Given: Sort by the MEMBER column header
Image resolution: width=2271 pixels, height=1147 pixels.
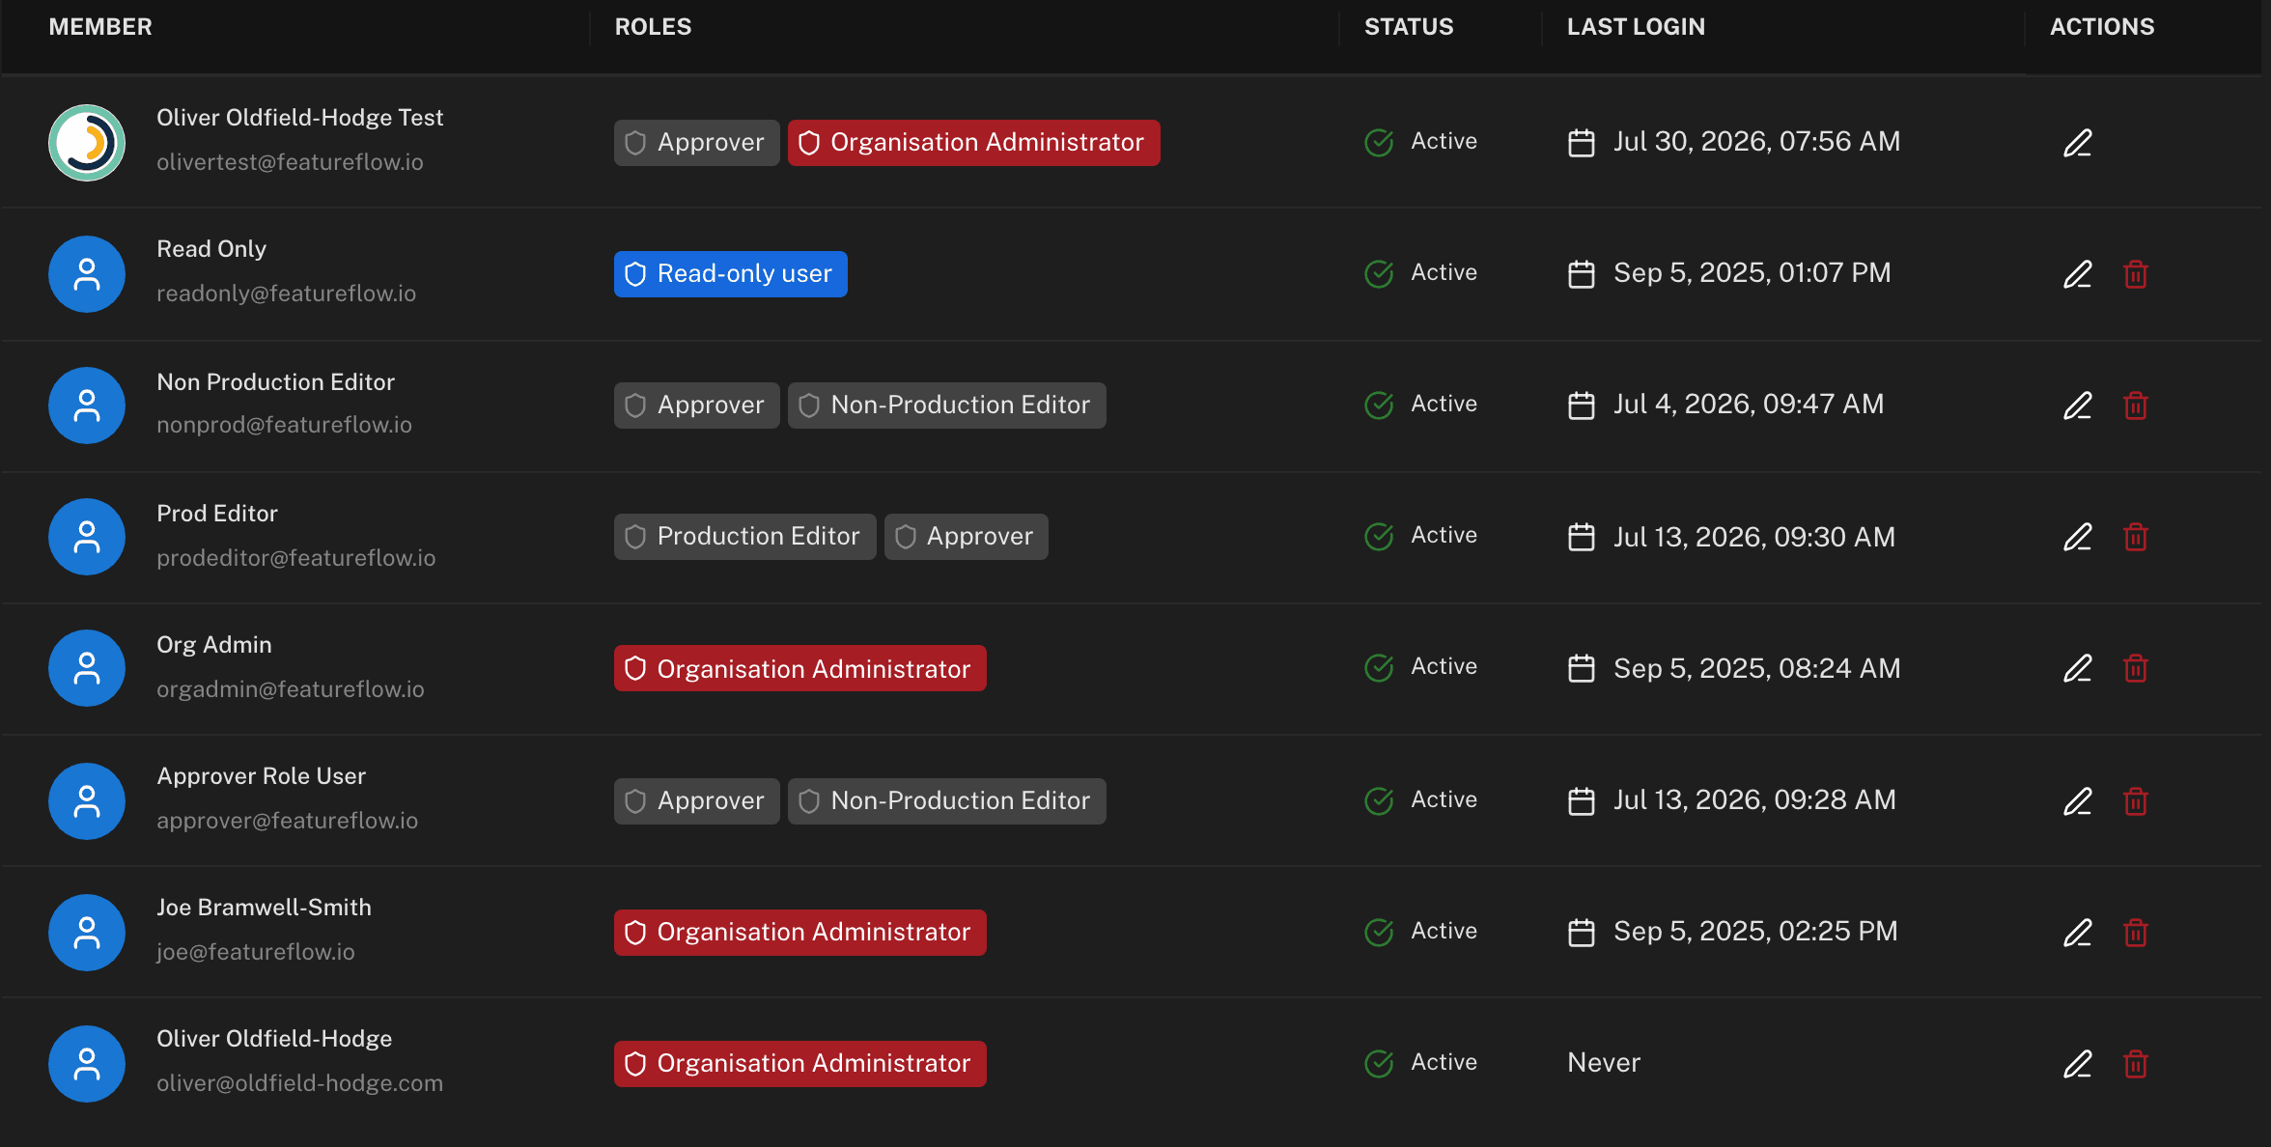Looking at the screenshot, I should pyautogui.click(x=100, y=27).
